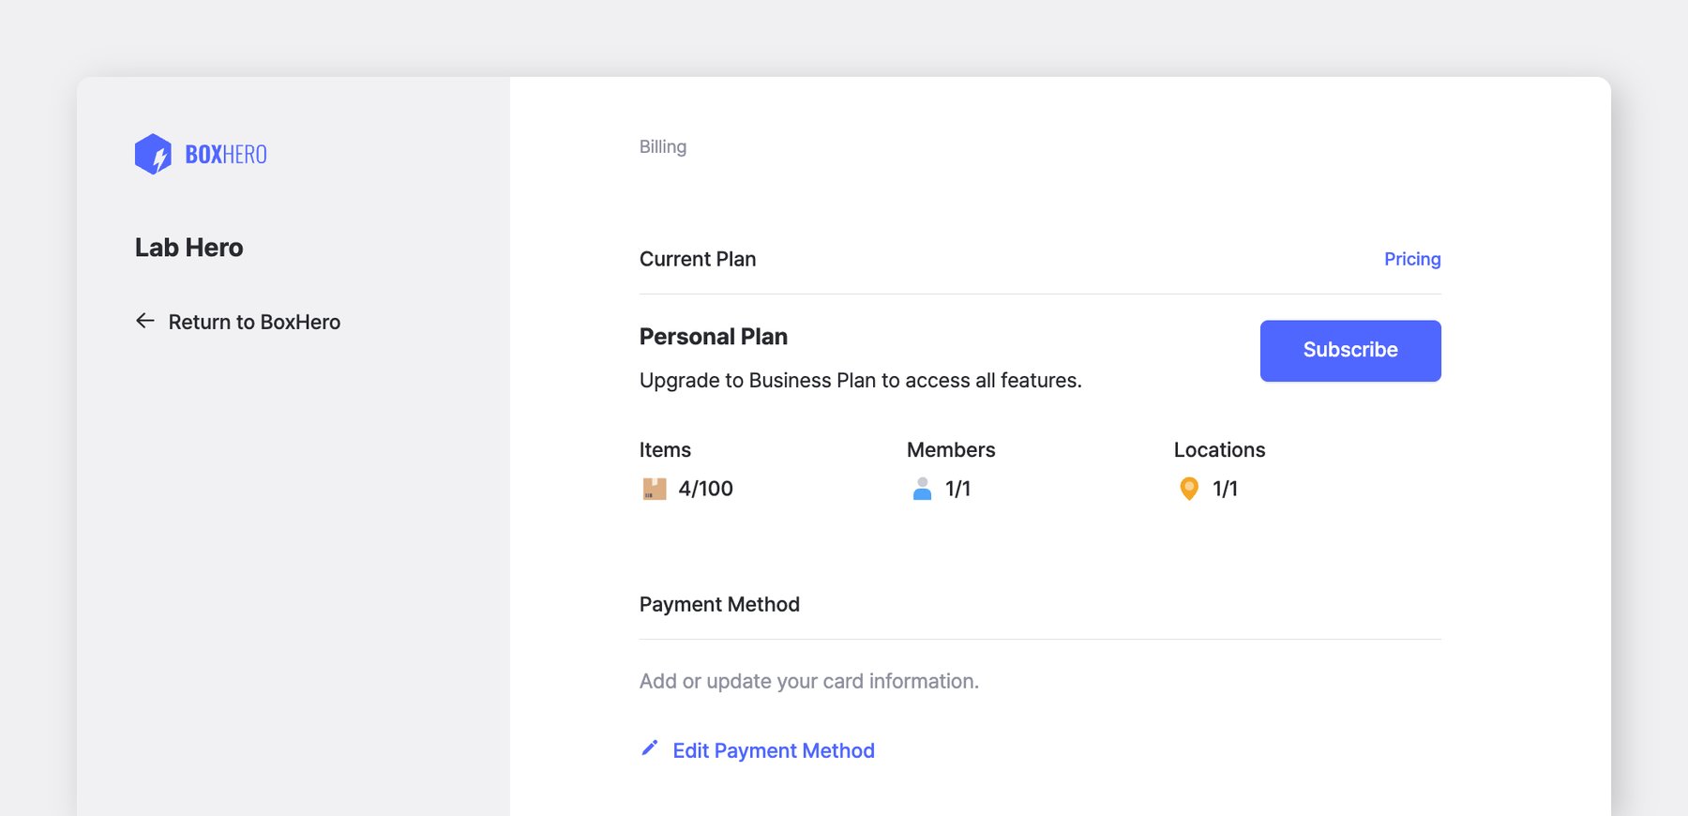Screen dimensions: 1688x816
Task: Click the BOXHERO wordmark text
Action: 226,155
